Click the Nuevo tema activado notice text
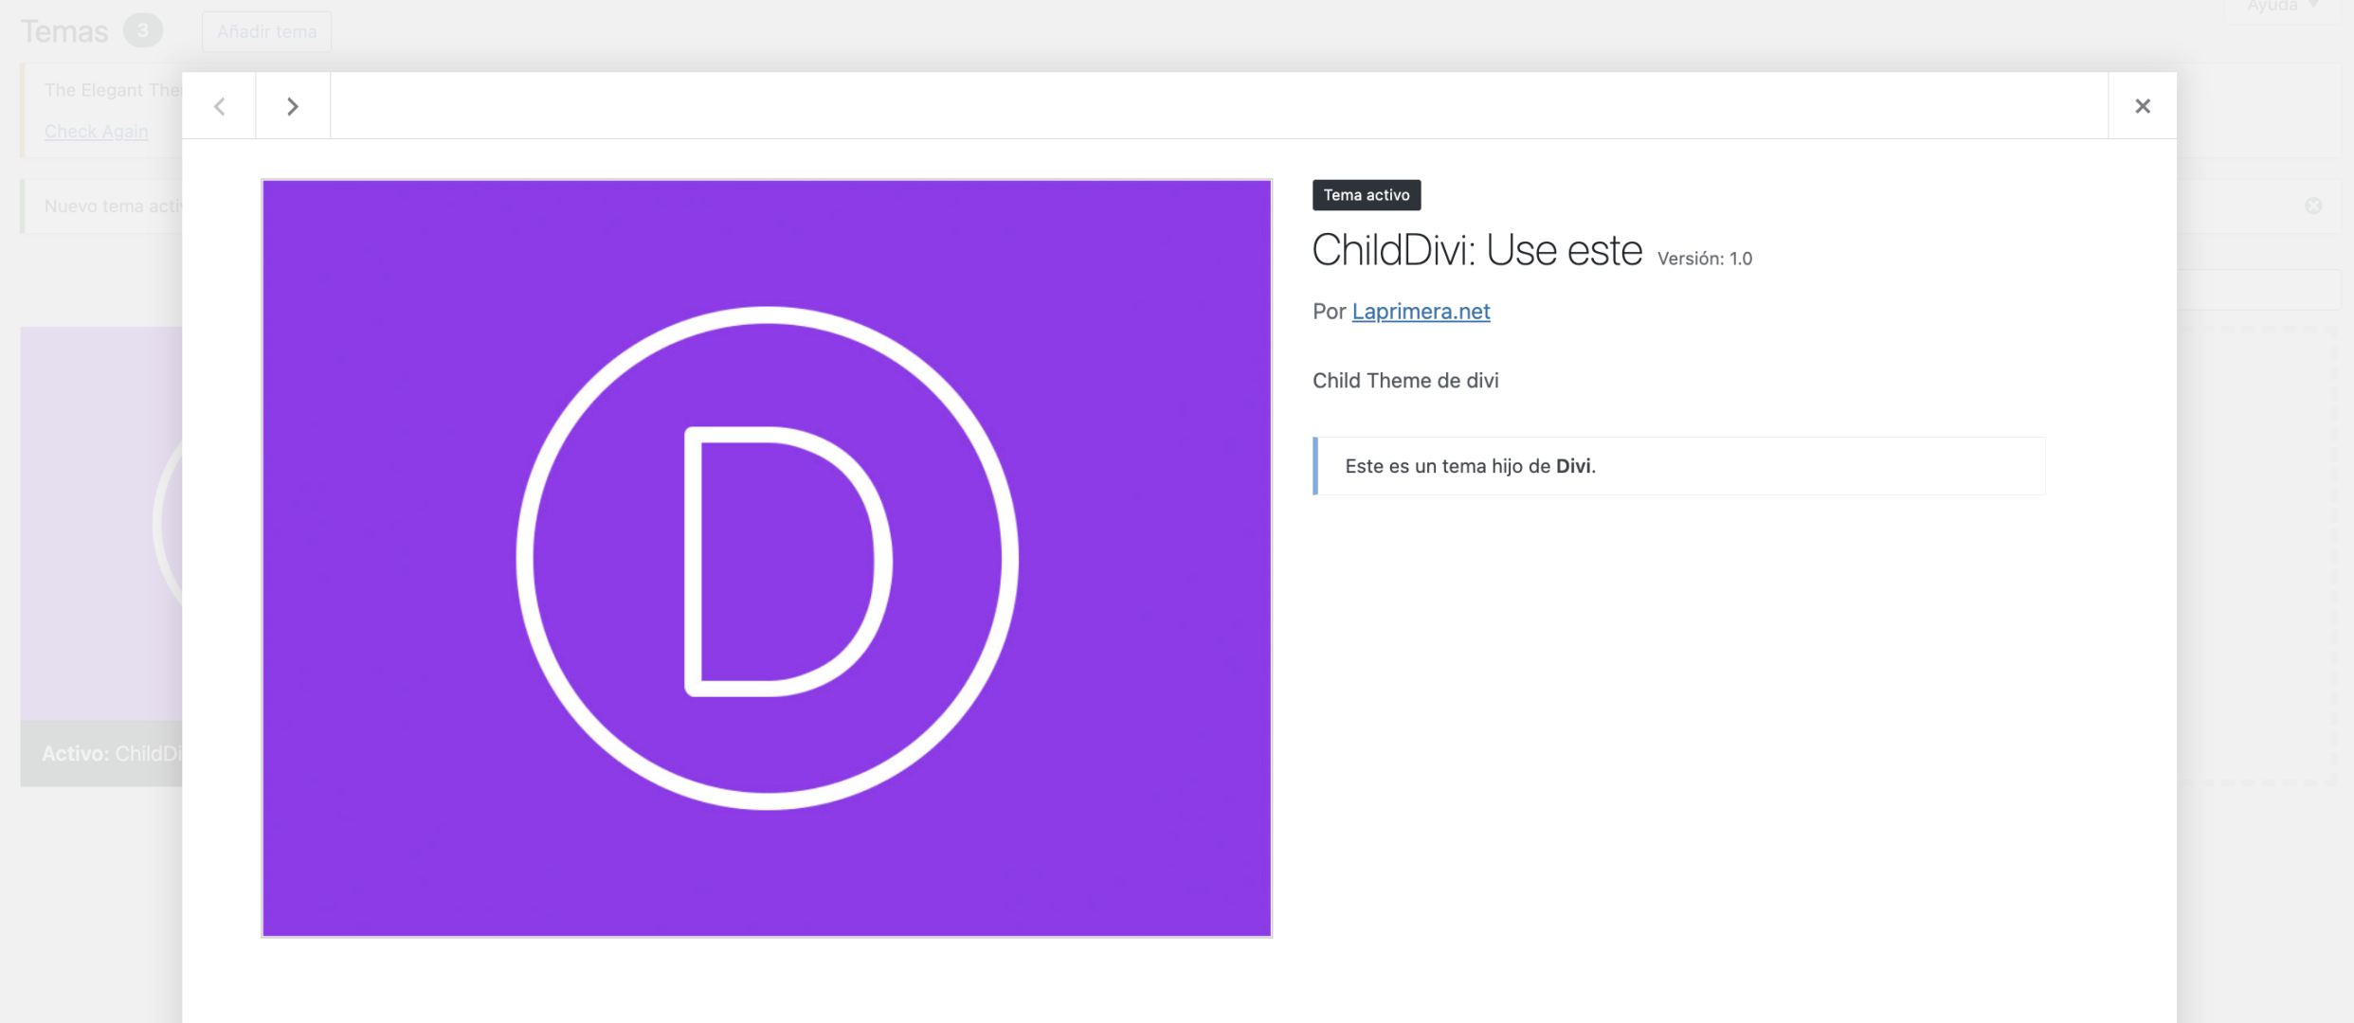The image size is (2354, 1023). coord(111,206)
